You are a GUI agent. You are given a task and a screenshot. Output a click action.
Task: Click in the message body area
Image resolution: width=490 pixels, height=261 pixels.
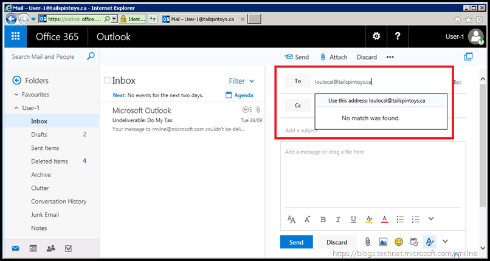[x=373, y=175]
